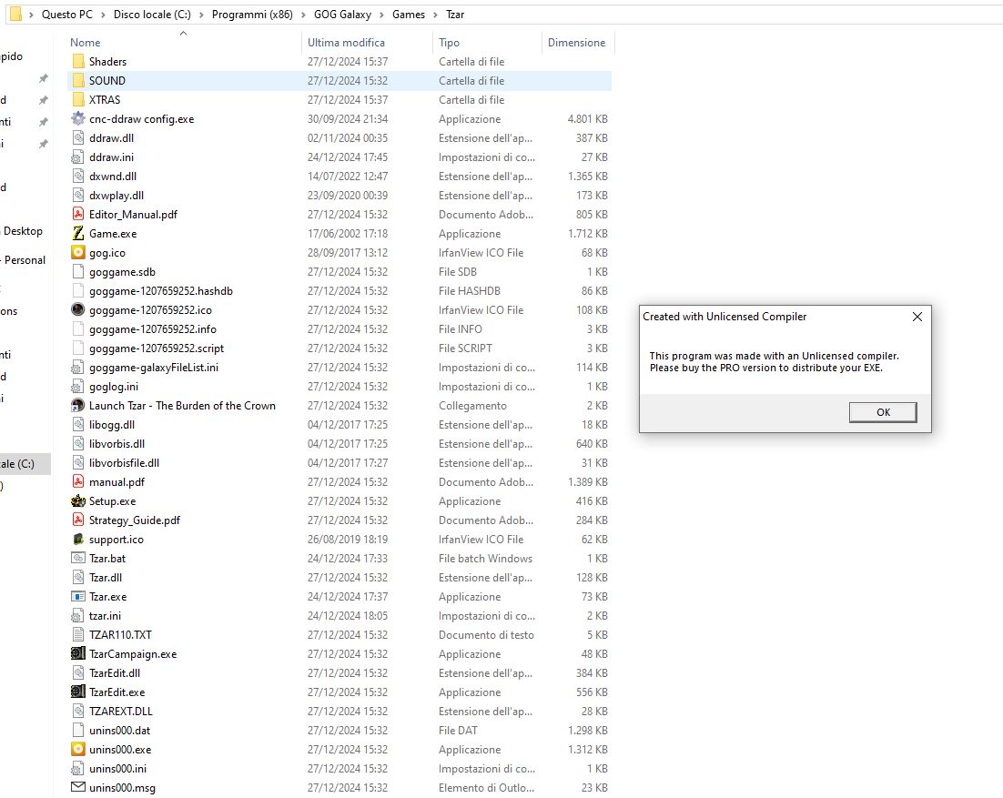Select the TzarEdit.dll file name
The width and height of the screenshot is (1003, 798).
coord(115,673)
